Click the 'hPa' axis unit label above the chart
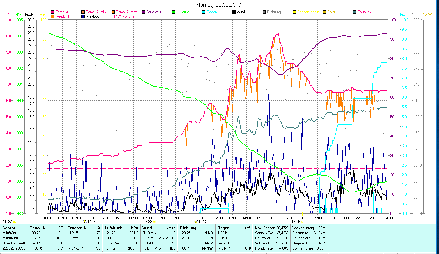 [x=18, y=15]
